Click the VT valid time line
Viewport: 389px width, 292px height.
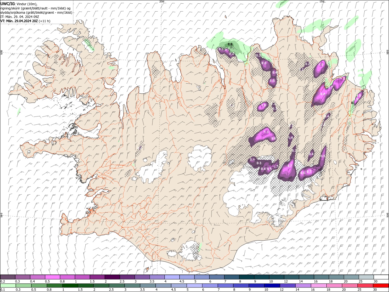click(25, 21)
